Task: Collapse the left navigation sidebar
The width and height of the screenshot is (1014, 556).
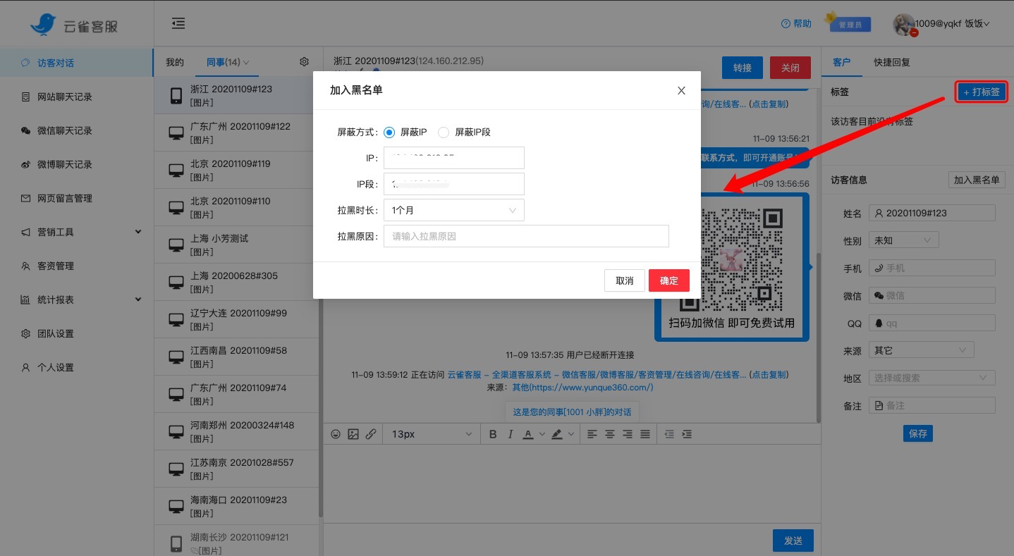Action: [x=178, y=23]
